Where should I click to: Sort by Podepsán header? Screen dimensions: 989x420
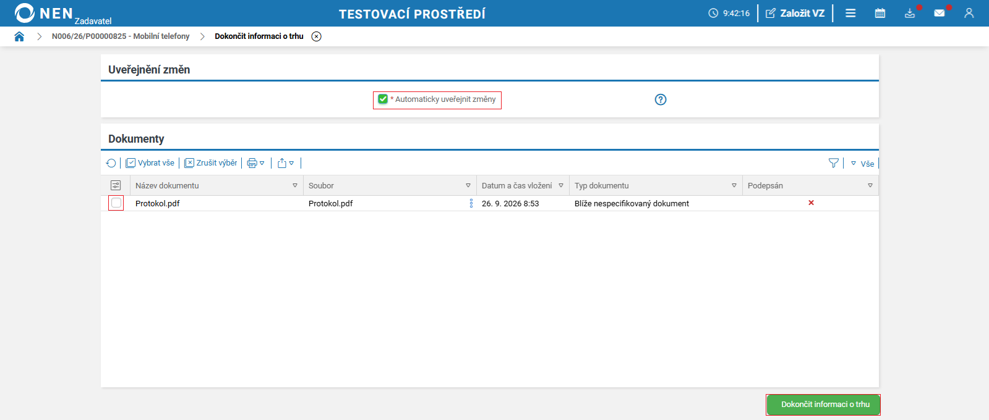pyautogui.click(x=765, y=185)
